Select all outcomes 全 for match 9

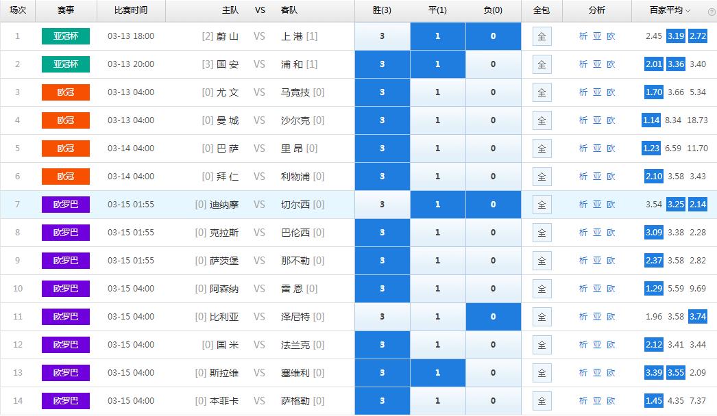click(542, 261)
